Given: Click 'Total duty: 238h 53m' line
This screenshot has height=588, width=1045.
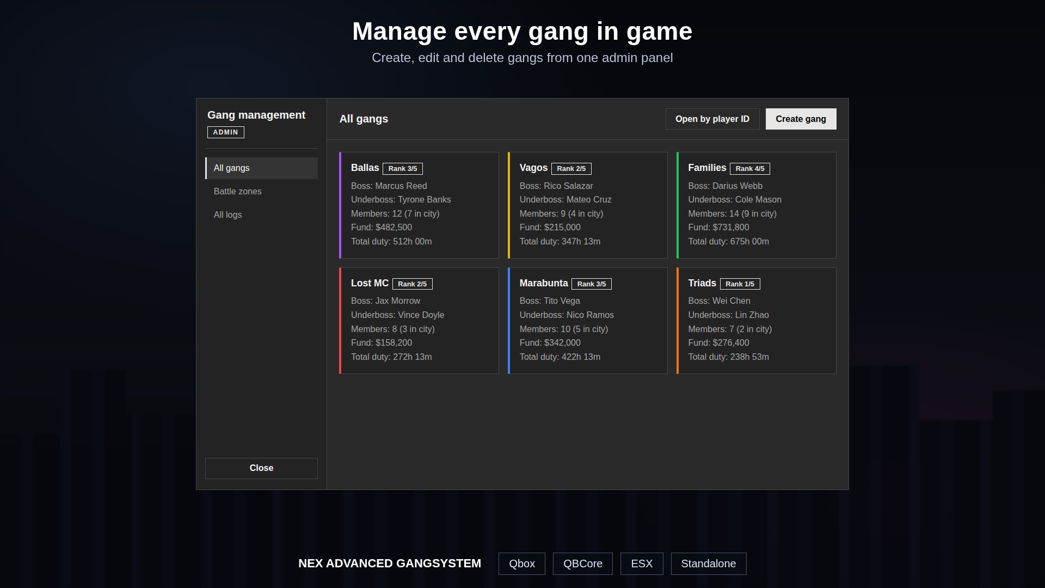Looking at the screenshot, I should [x=728, y=357].
